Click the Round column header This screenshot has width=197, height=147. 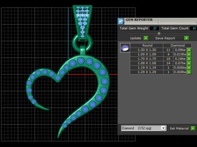pos(147,45)
